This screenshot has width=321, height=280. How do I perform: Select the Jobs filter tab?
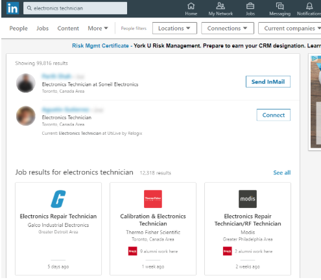coord(42,29)
